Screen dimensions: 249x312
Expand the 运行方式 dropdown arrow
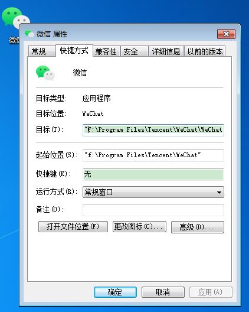pos(219,193)
